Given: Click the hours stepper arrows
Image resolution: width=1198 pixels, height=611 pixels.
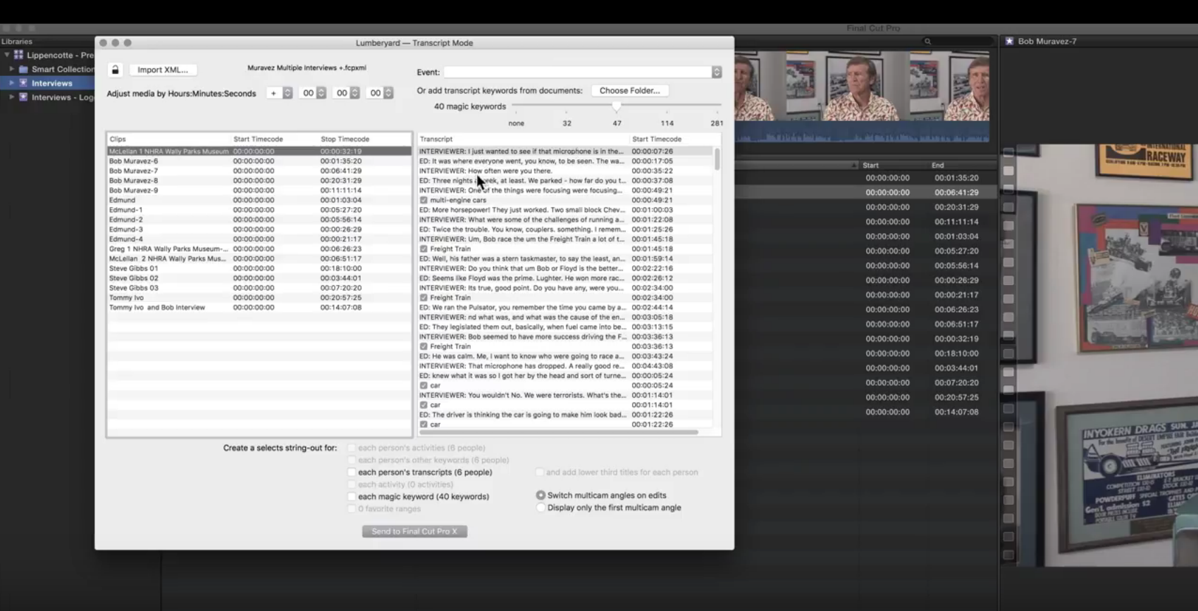Looking at the screenshot, I should coord(321,93).
